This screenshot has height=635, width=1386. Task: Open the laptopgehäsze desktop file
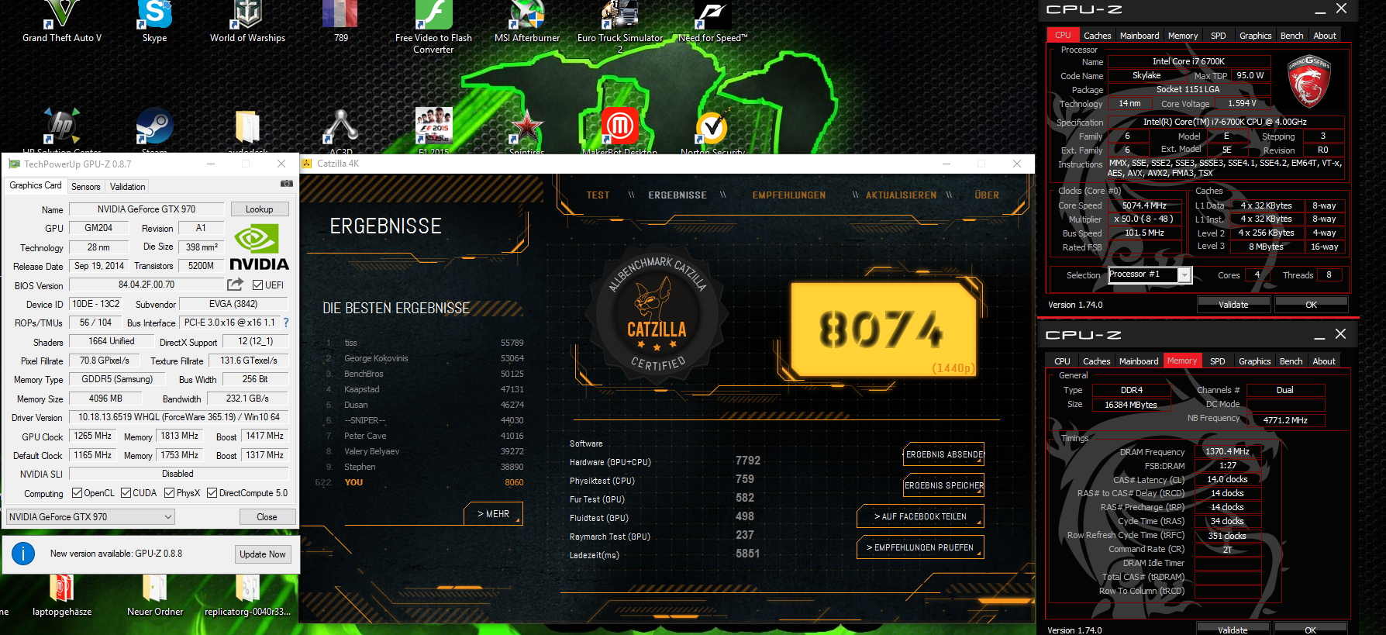click(x=61, y=597)
